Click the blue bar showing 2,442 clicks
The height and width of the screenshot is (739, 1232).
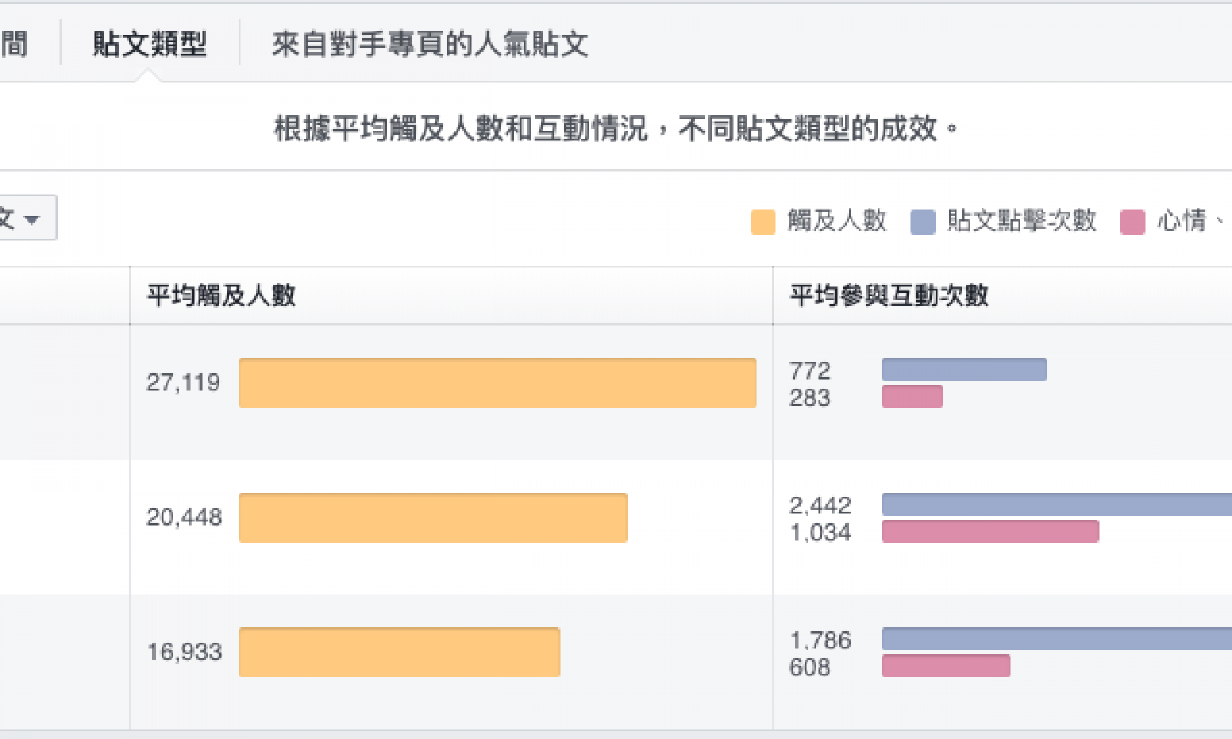1056,504
